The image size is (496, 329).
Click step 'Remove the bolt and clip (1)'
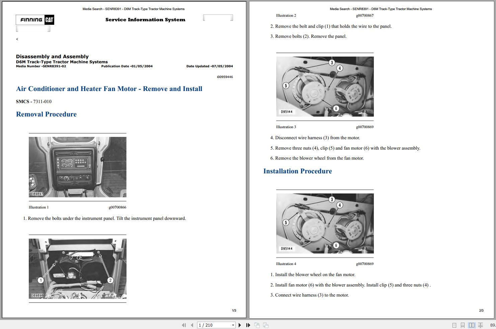pos(331,26)
